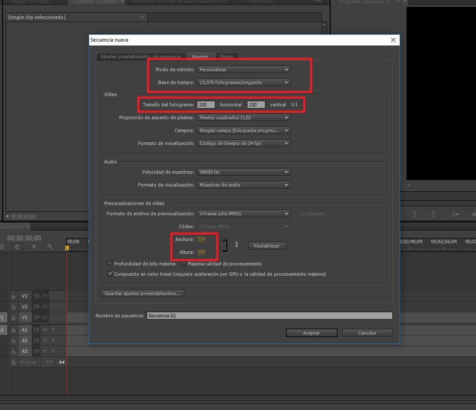Mute audio track A1 with M button
Screen dimensions: 476x410
click(x=45, y=330)
